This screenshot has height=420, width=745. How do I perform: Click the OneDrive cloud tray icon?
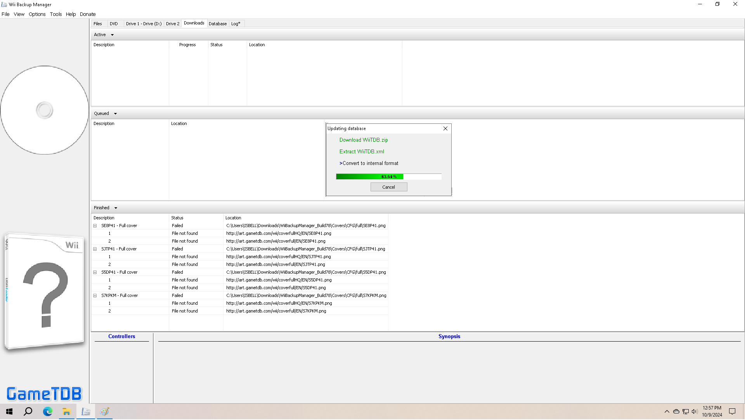(x=676, y=412)
